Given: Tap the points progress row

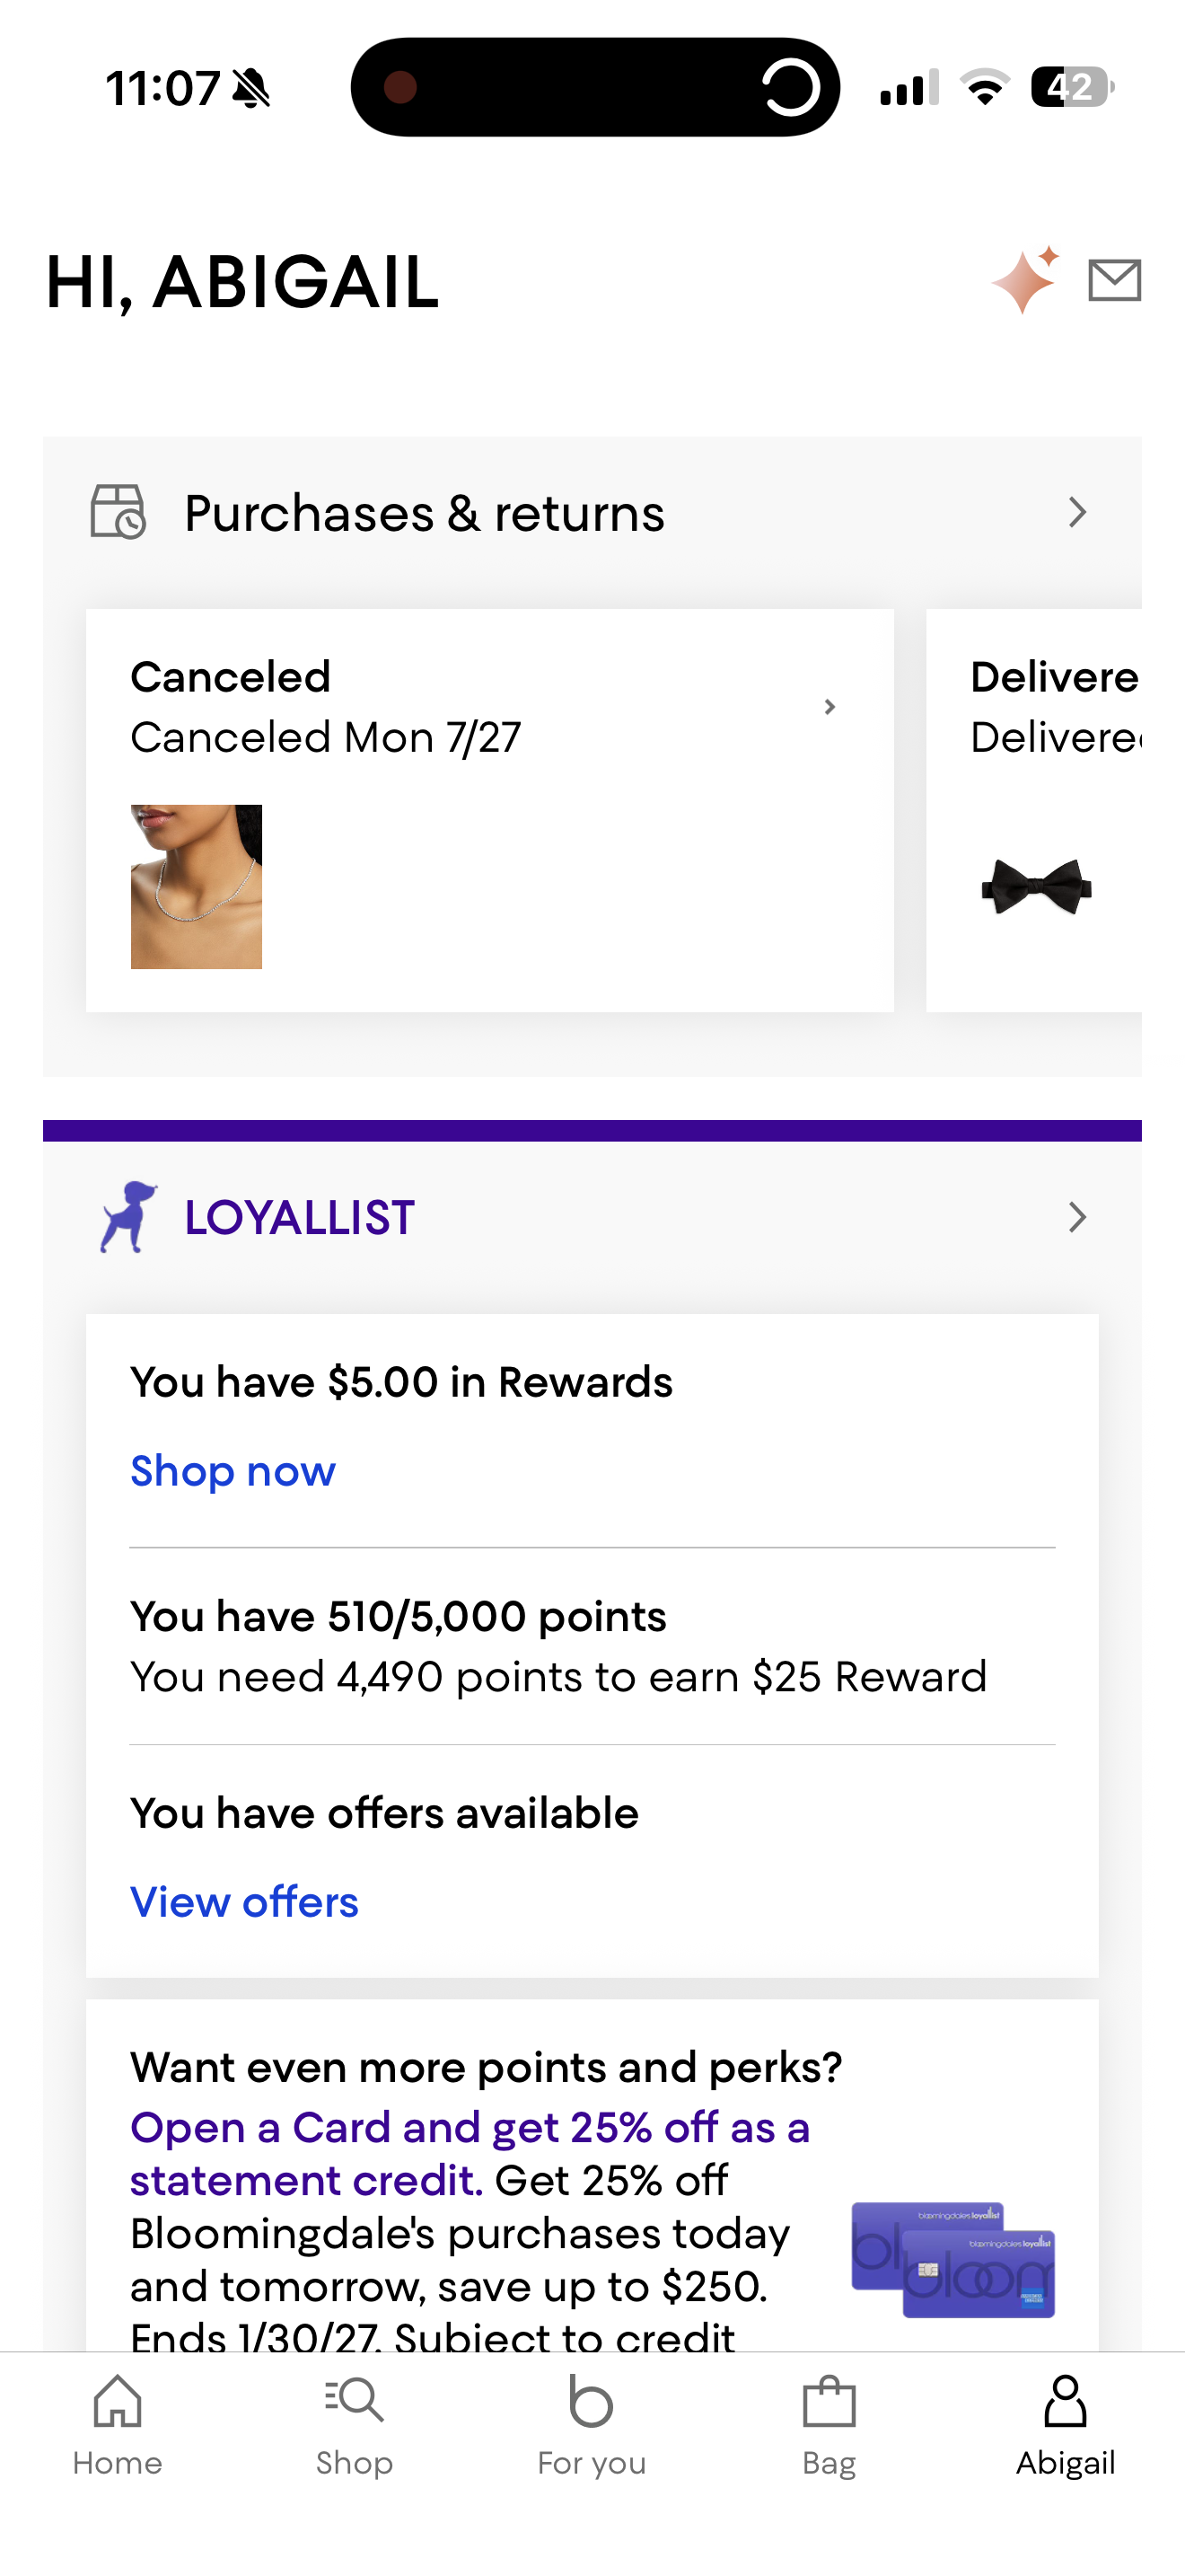Looking at the screenshot, I should 592,1646.
